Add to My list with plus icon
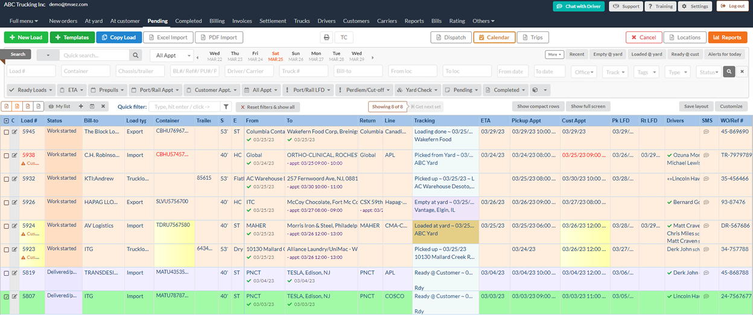753x315 pixels. (81, 106)
